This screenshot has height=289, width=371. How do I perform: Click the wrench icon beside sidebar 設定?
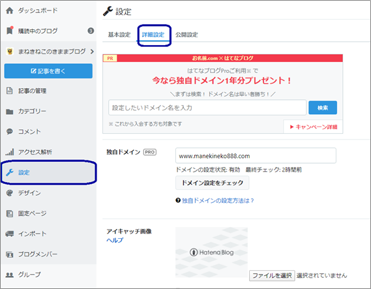tap(10, 172)
